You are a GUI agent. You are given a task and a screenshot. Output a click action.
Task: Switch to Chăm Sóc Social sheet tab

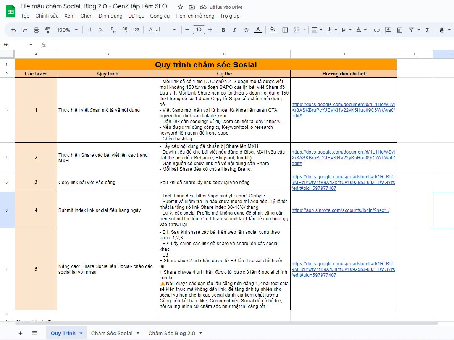pos(112,333)
